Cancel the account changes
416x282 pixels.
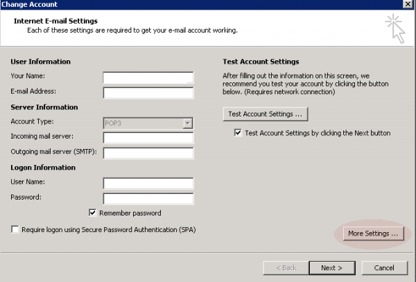pyautogui.click(x=384, y=268)
